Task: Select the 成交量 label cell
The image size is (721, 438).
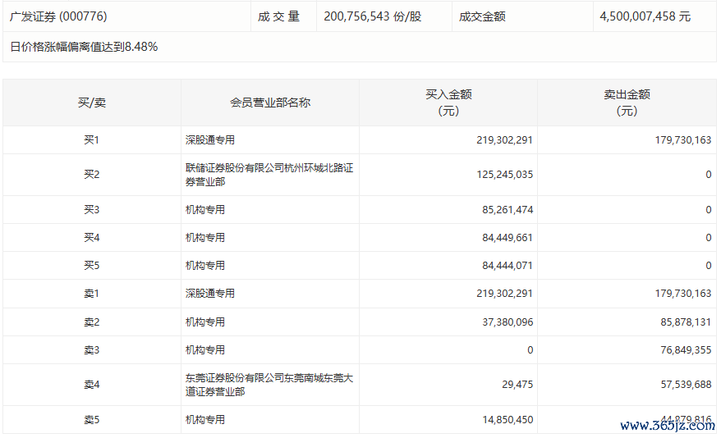Action: click(x=278, y=16)
